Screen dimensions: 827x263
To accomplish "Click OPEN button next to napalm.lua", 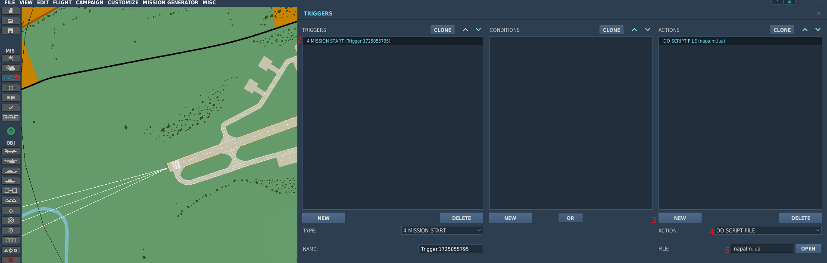I will [808, 249].
